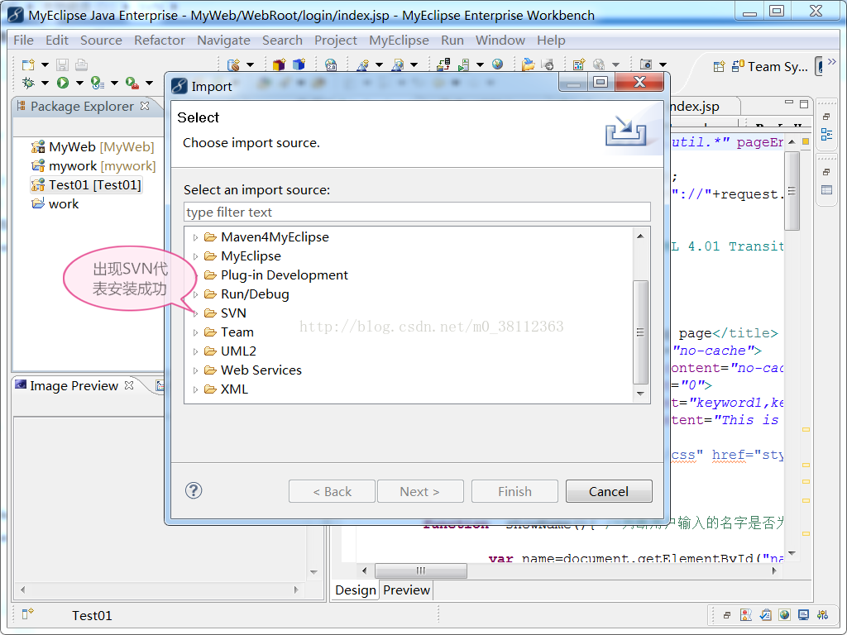Click the blue cube toolbar icon

click(299, 64)
